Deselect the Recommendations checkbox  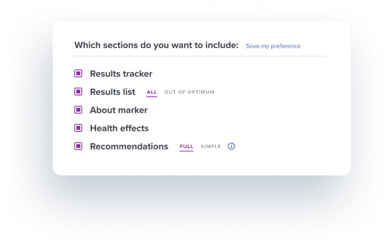coord(78,146)
